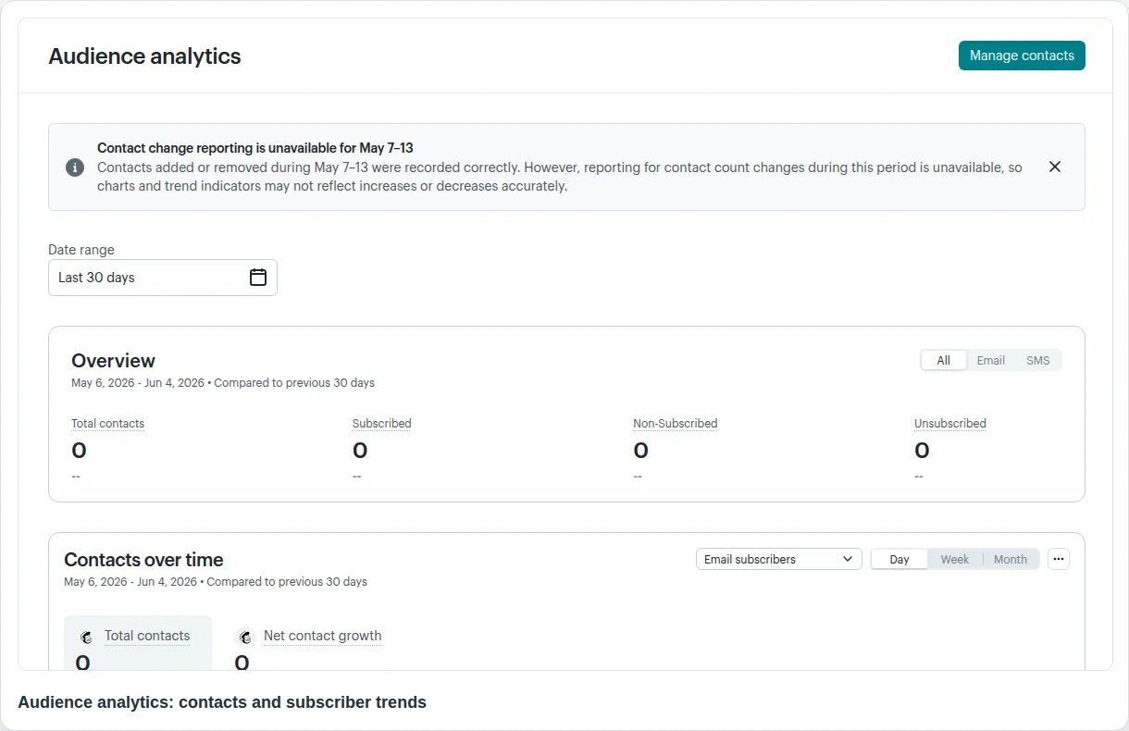Click the Unsubscribed metric label
Image resolution: width=1129 pixels, height=731 pixels.
click(950, 424)
